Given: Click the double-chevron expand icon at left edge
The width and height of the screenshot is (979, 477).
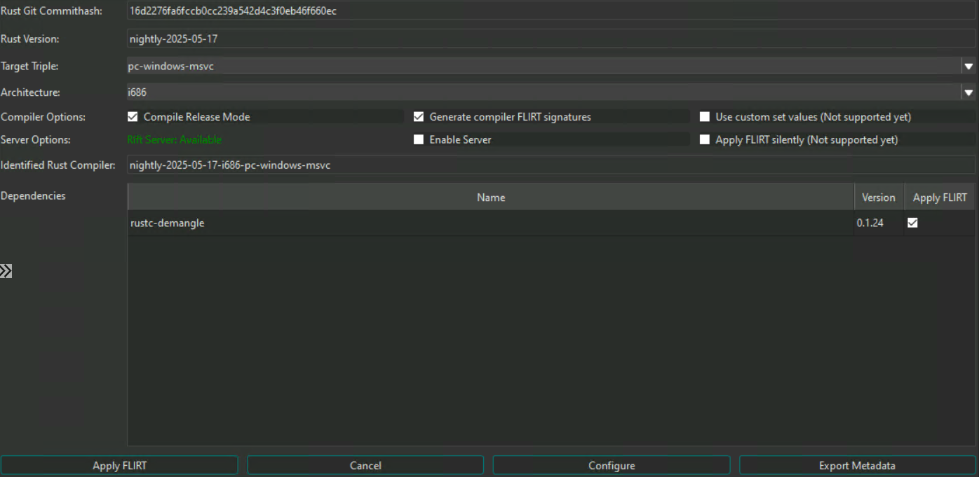Looking at the screenshot, I should click(x=6, y=271).
